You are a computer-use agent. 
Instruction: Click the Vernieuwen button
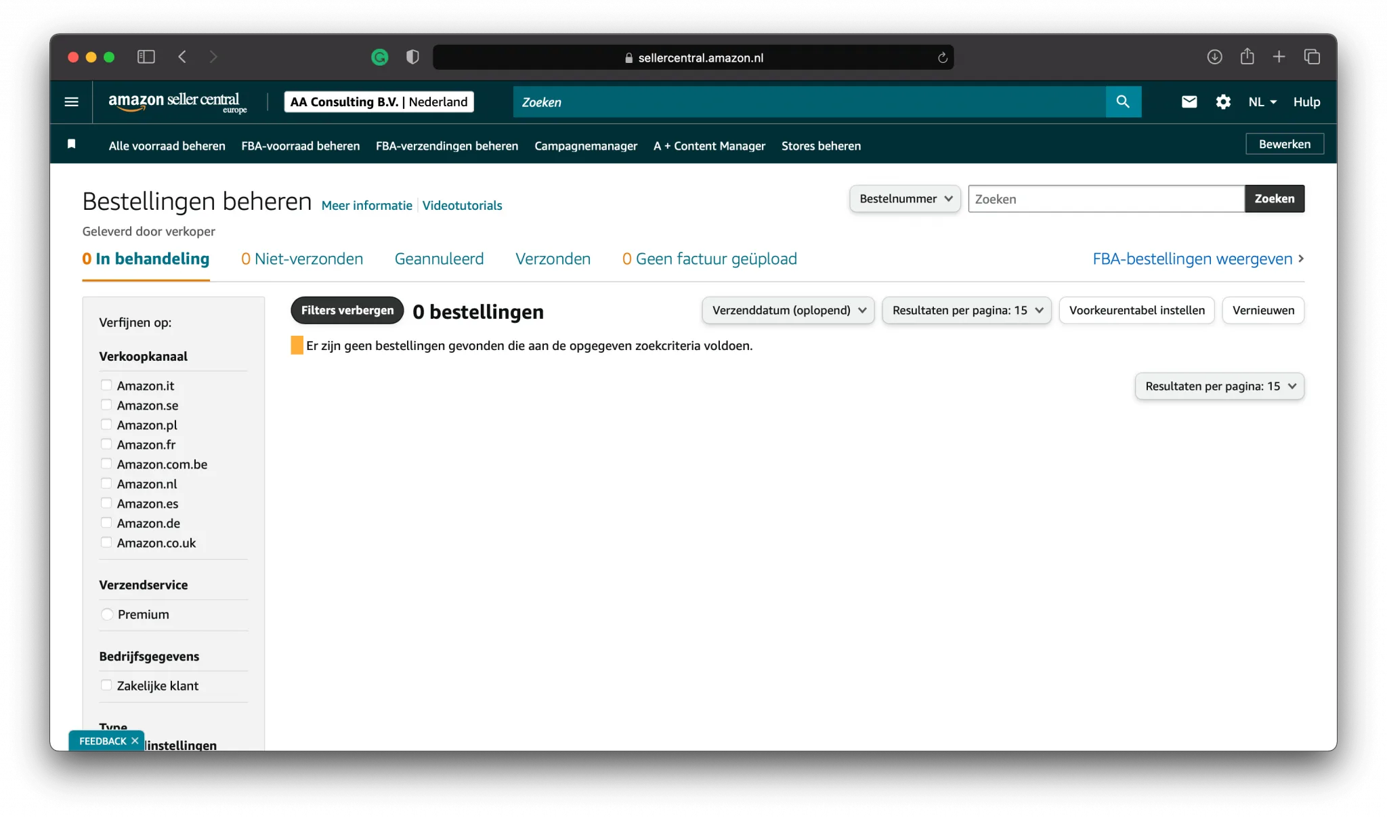pyautogui.click(x=1263, y=310)
